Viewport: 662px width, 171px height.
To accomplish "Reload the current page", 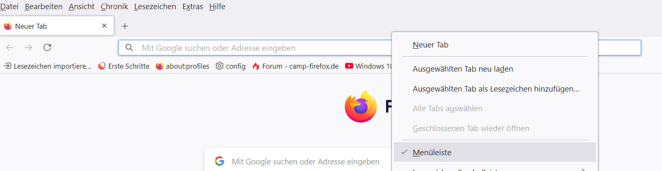I will pyautogui.click(x=47, y=48).
